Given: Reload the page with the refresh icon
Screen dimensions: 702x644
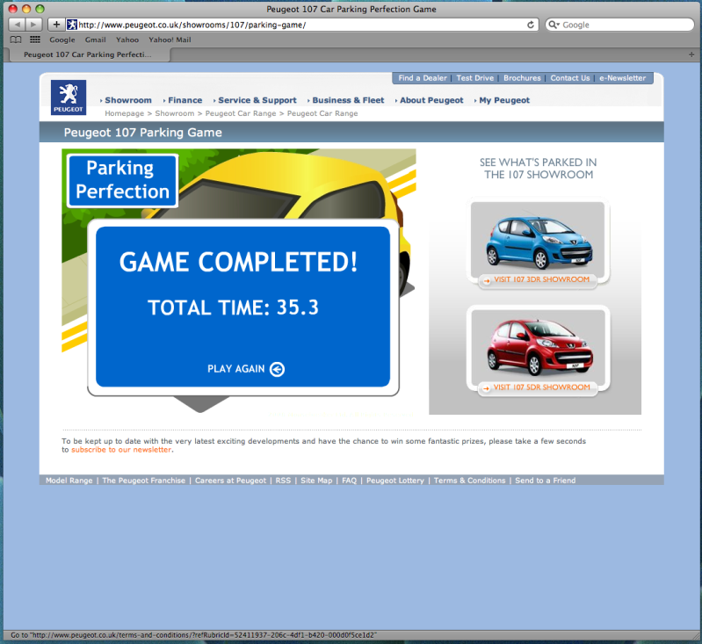Looking at the screenshot, I should pos(531,25).
